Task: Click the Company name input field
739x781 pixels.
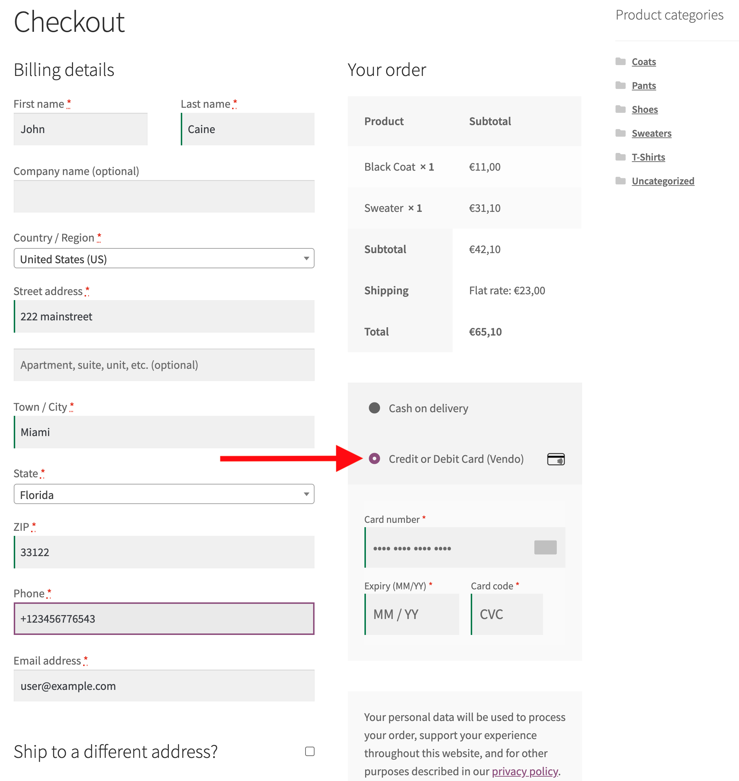Action: [164, 197]
